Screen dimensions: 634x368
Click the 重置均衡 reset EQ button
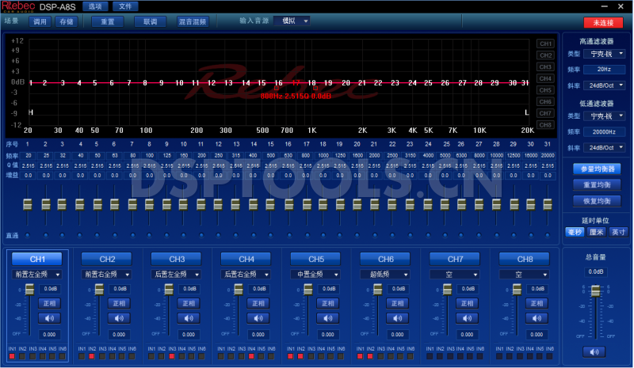pyautogui.click(x=598, y=185)
